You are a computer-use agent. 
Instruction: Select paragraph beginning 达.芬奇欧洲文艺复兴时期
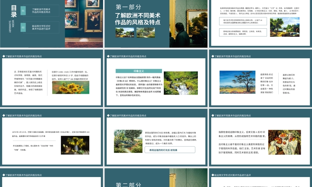[28, 82]
